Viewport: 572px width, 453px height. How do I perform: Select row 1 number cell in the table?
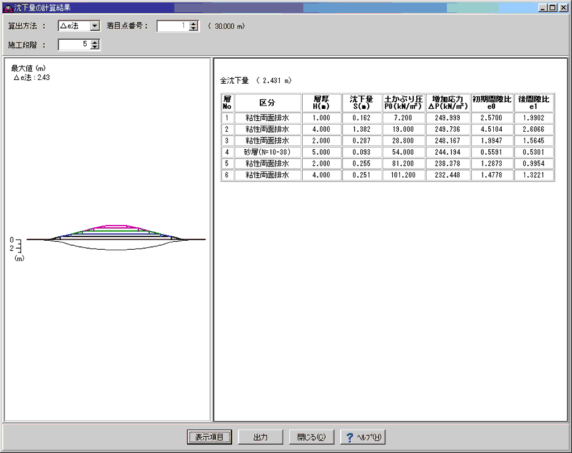coord(227,118)
